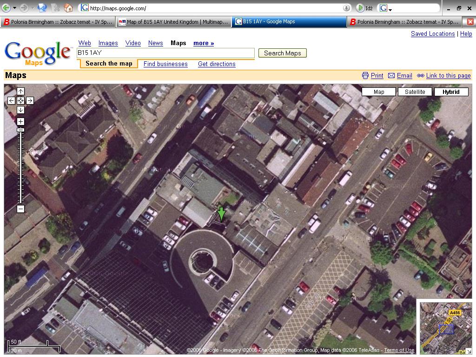Image resolution: width=476 pixels, height=357 pixels.
Task: Open the back button history dropdown
Action: coord(14,8)
